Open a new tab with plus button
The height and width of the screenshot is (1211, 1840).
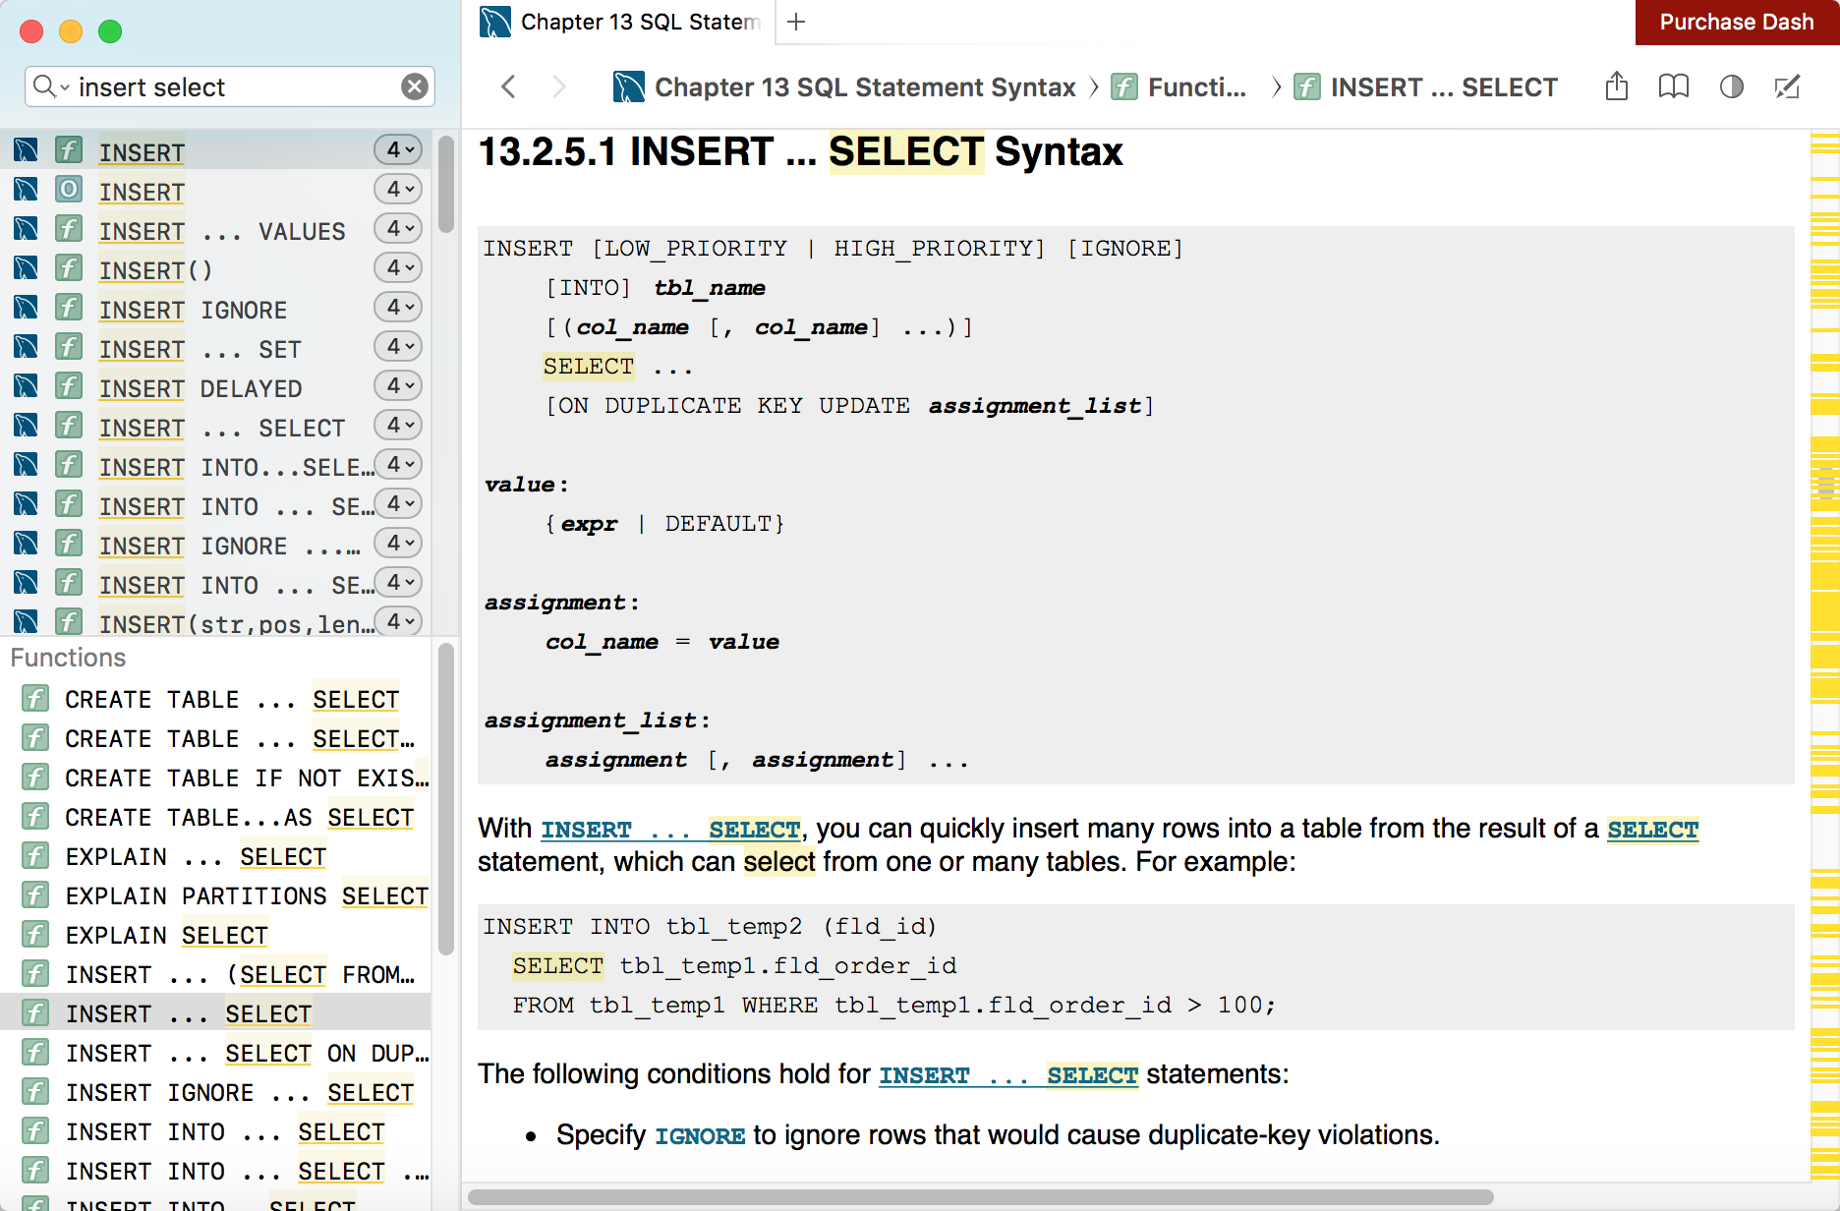(796, 22)
